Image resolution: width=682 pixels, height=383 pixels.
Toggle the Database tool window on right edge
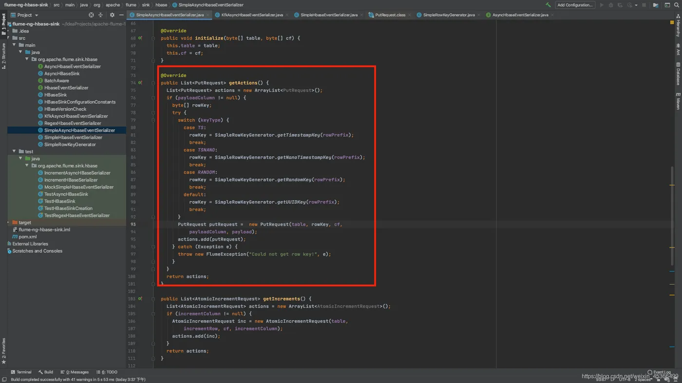678,73
